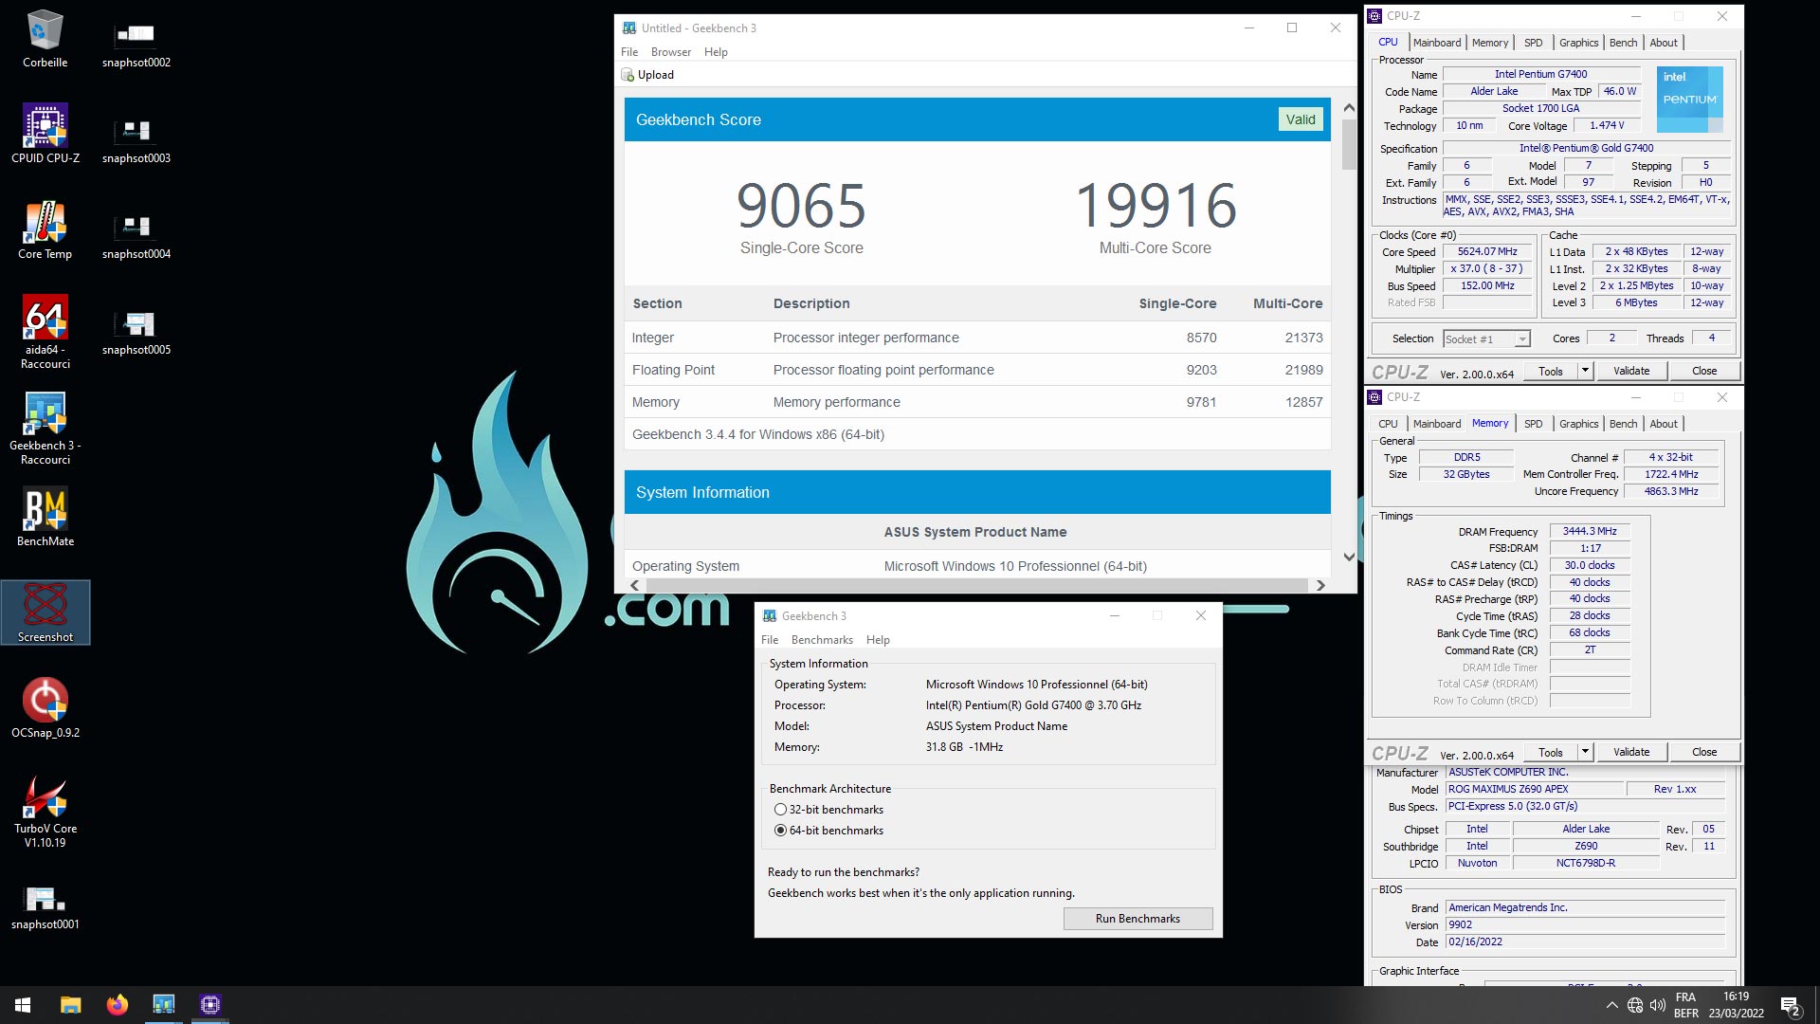Click the FRA BEFR language indicator

pyautogui.click(x=1685, y=1005)
